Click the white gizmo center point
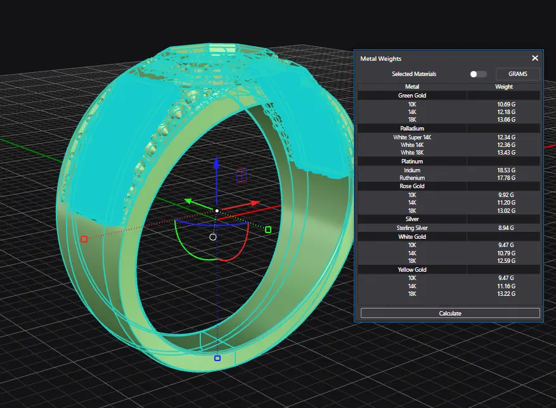Image resolution: width=556 pixels, height=408 pixels. tap(217, 210)
